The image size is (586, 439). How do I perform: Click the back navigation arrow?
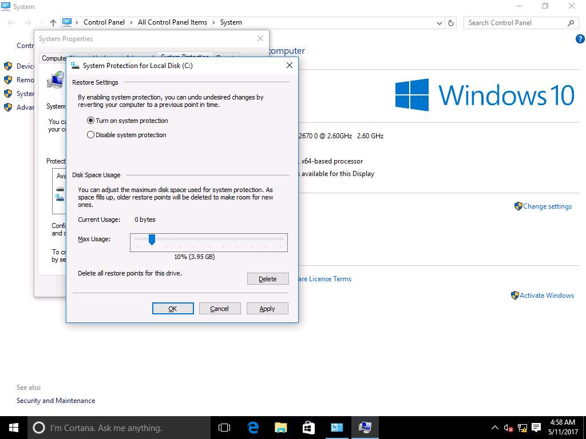tap(11, 23)
